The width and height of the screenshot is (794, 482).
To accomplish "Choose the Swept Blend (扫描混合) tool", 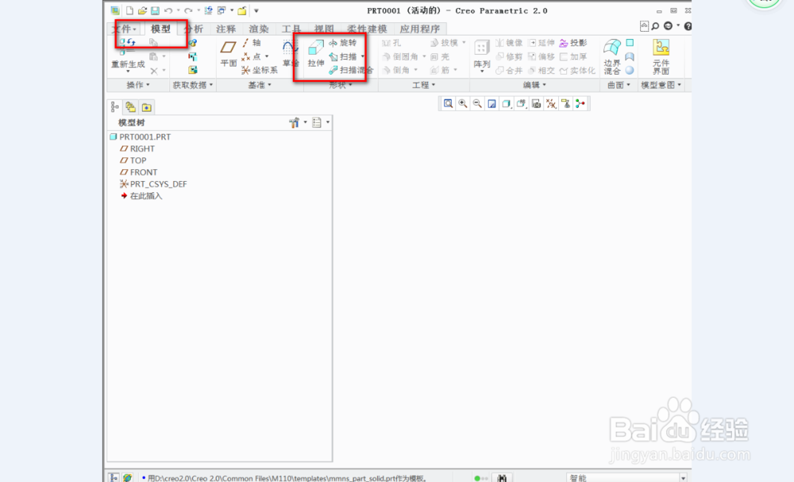I will pos(351,71).
